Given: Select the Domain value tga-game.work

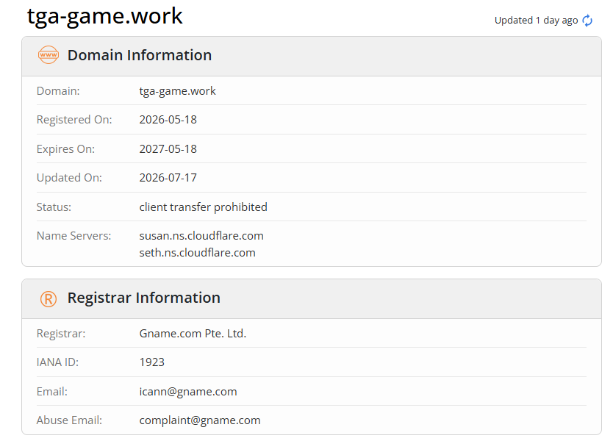Looking at the screenshot, I should pos(177,91).
